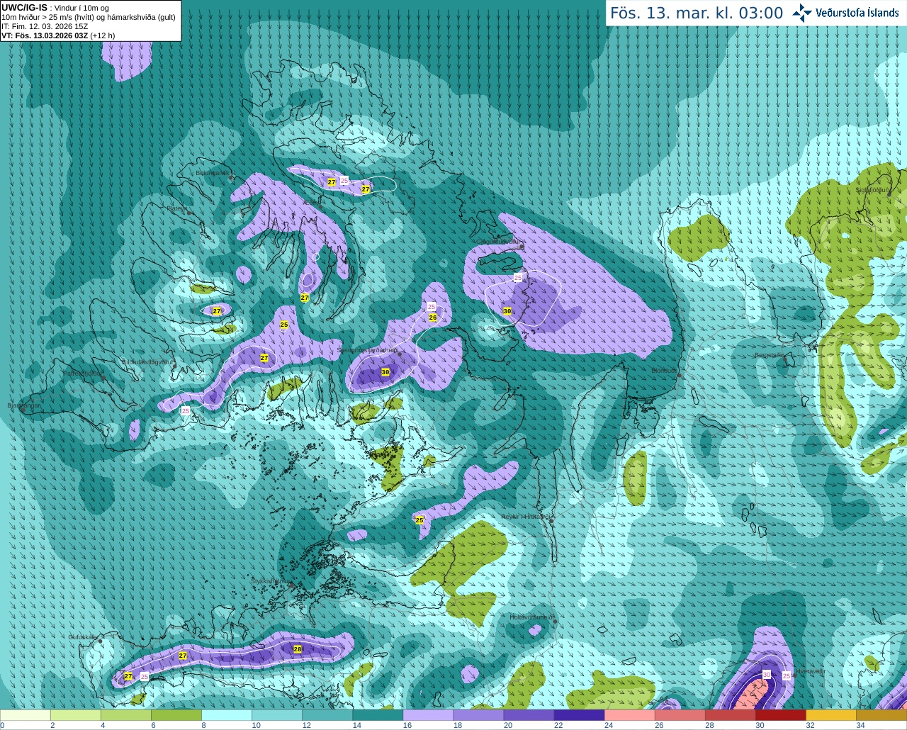Click yellow 27 gust marker near Gufuskálar
The width and height of the screenshot is (907, 730).
click(128, 677)
